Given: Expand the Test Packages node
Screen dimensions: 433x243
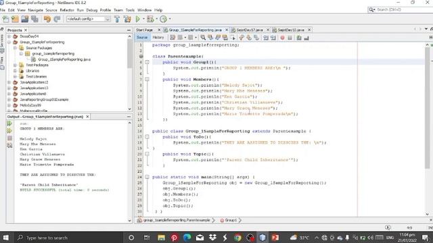Looking at the screenshot, I should (15, 65).
